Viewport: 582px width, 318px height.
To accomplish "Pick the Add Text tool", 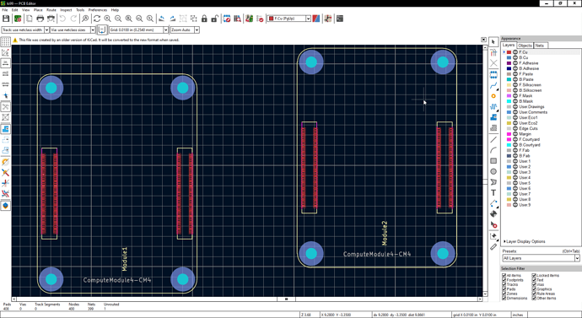I will 493,192.
